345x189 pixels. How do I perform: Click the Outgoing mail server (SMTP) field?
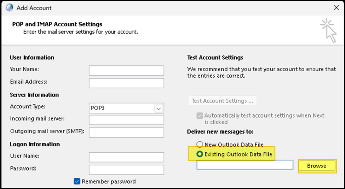point(127,132)
